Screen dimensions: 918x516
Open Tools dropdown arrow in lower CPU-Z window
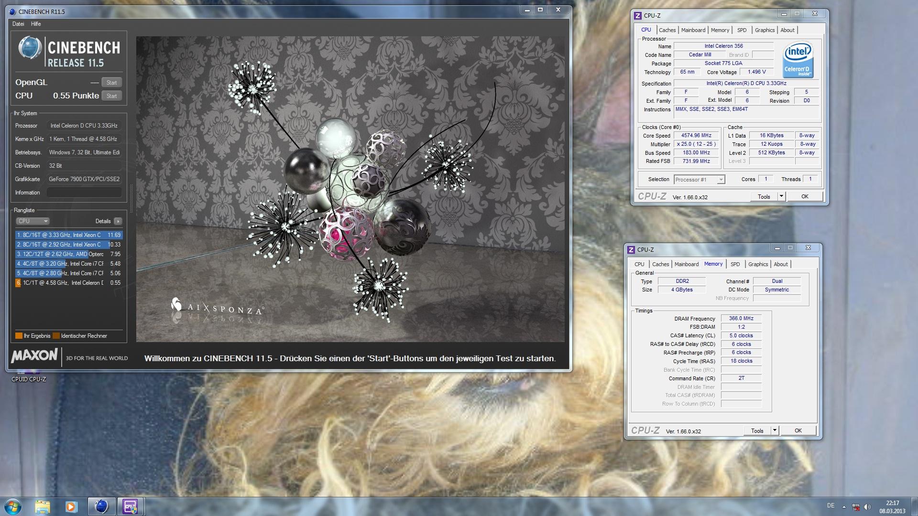coord(775,431)
